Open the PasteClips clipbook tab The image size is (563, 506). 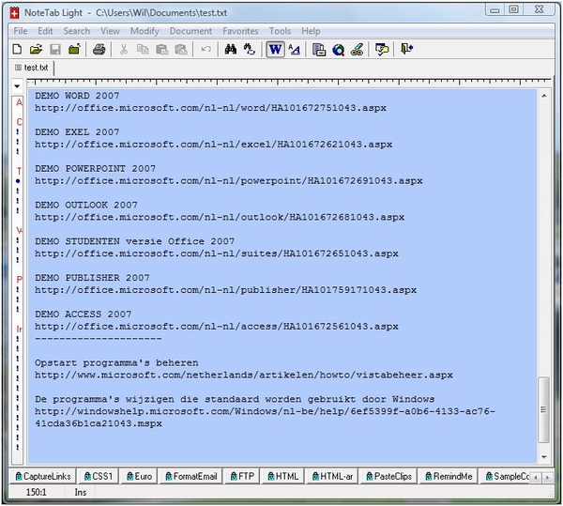point(388,477)
